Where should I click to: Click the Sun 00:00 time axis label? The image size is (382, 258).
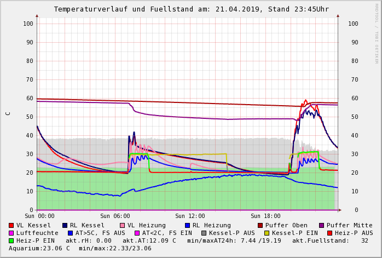39,216
